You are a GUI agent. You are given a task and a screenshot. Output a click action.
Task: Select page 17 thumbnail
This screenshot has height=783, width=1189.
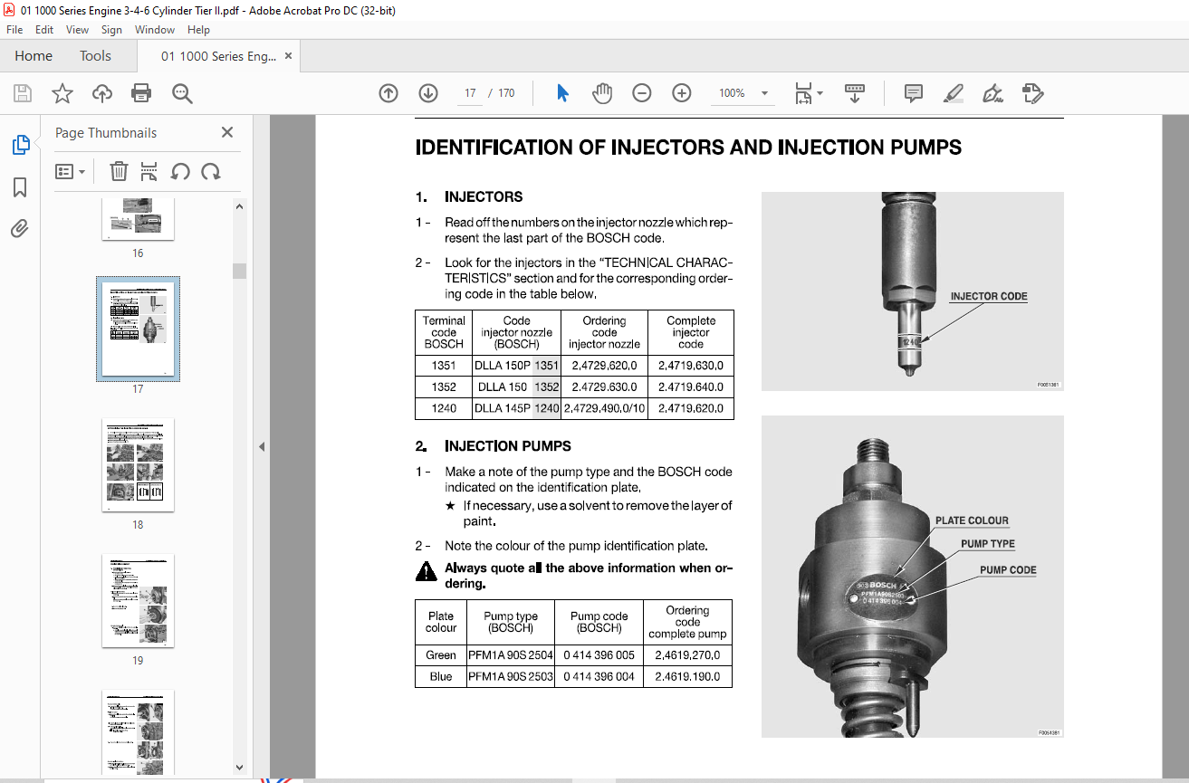point(138,329)
